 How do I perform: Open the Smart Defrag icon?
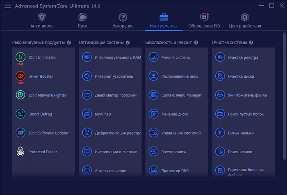tap(20, 114)
